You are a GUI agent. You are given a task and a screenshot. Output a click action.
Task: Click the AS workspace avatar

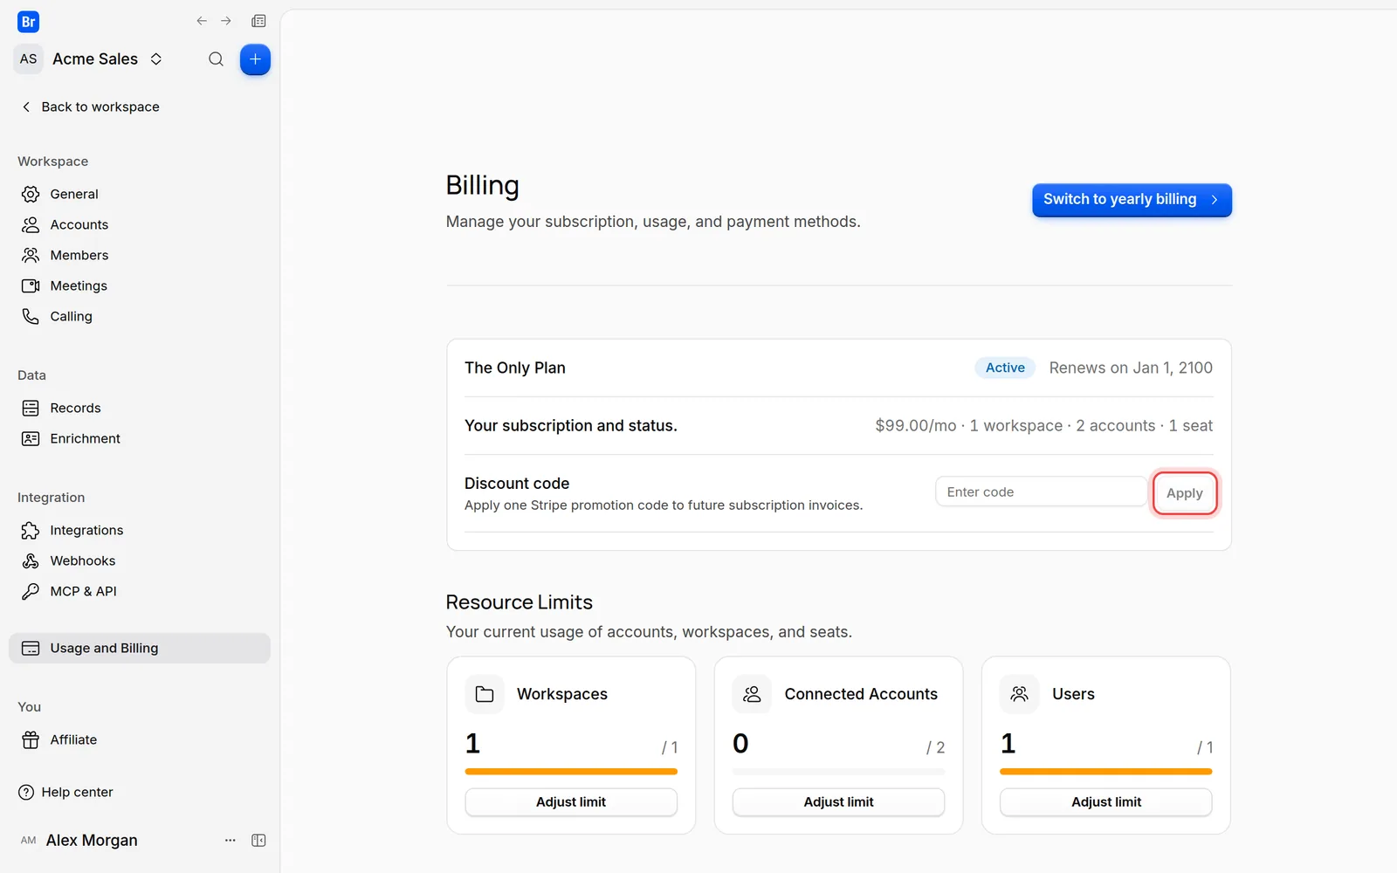[29, 59]
